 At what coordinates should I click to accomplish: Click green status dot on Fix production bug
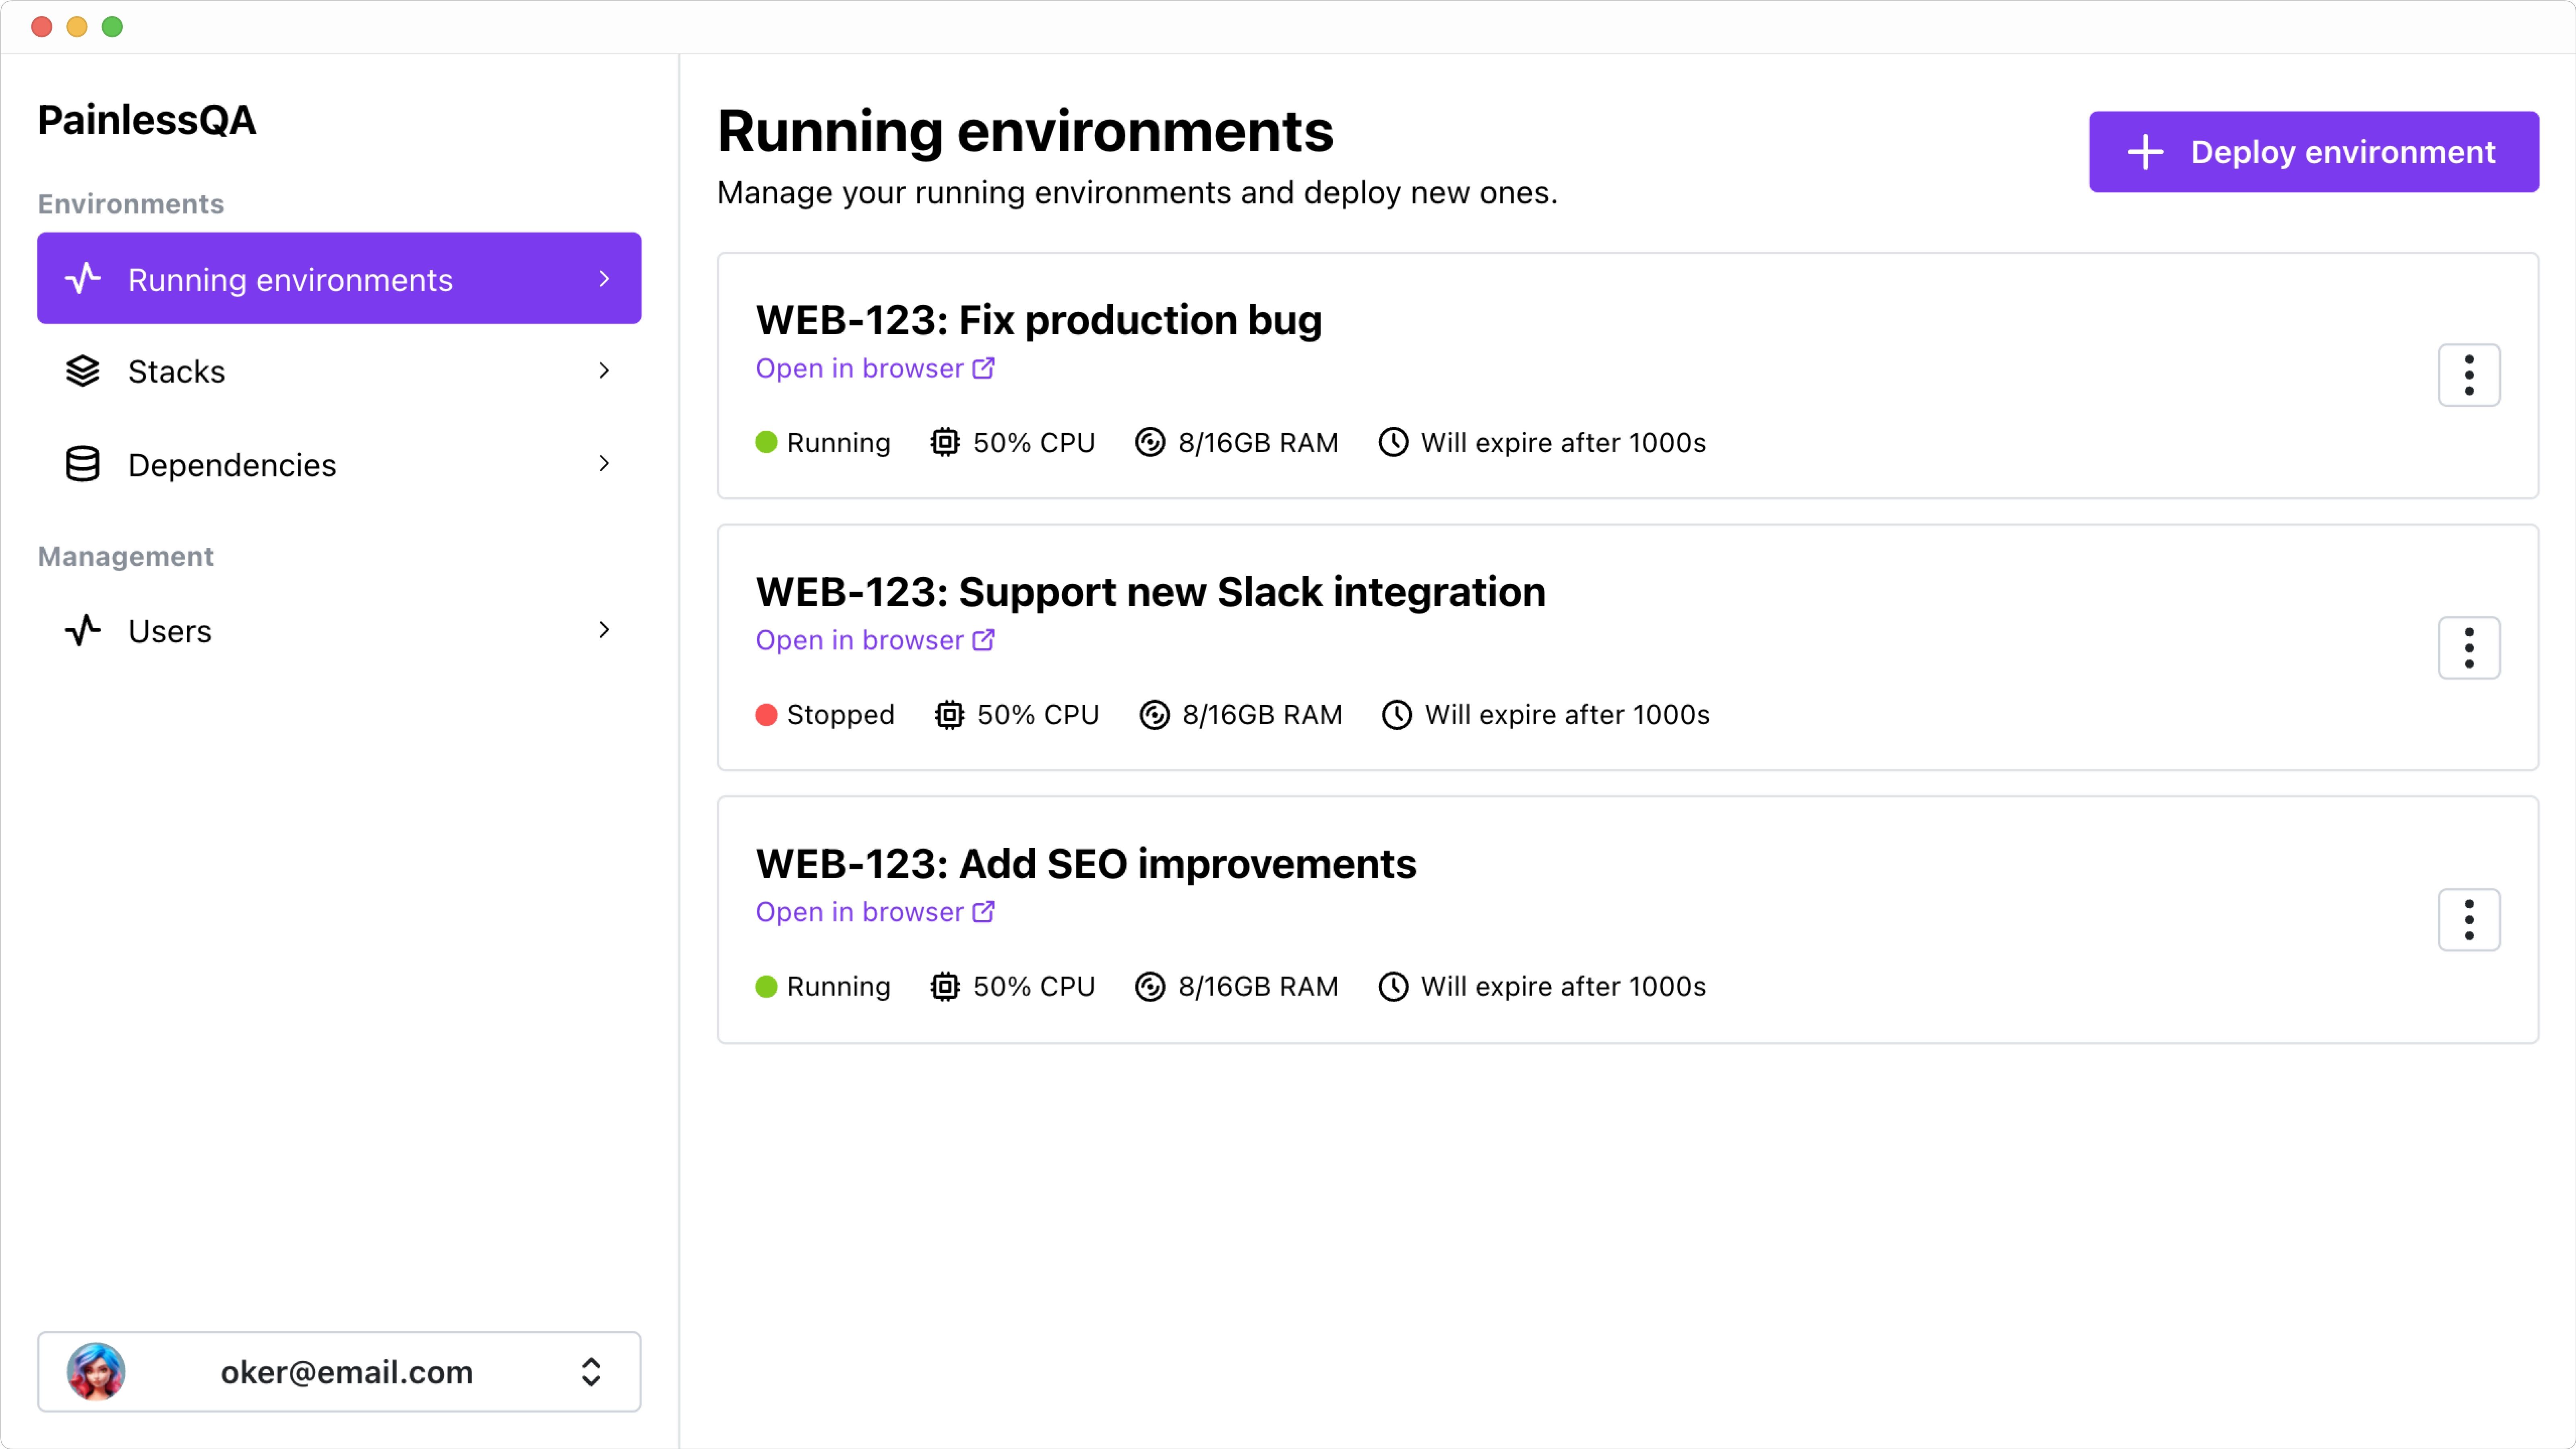click(766, 442)
